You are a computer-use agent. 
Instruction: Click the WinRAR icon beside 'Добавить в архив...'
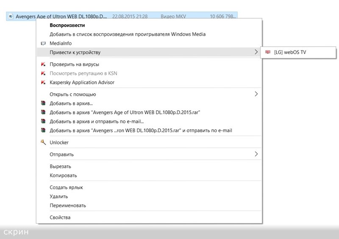pyautogui.click(x=43, y=103)
